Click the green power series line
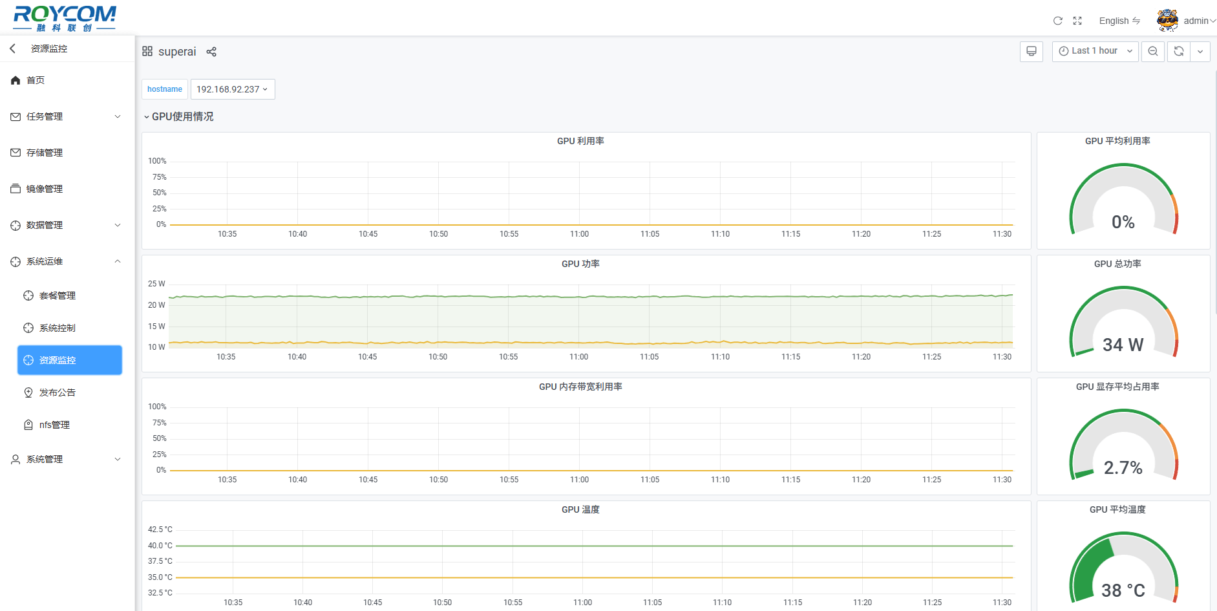Screen dimensions: 1217x611 point(591,296)
